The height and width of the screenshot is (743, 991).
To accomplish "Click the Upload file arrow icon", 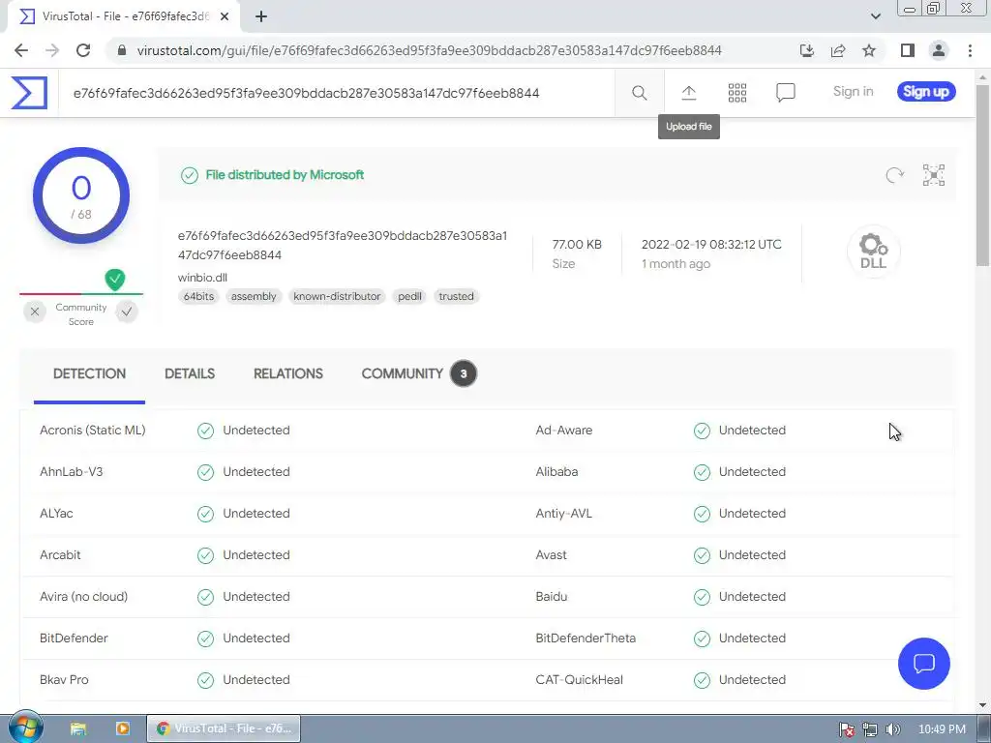I will pos(688,93).
